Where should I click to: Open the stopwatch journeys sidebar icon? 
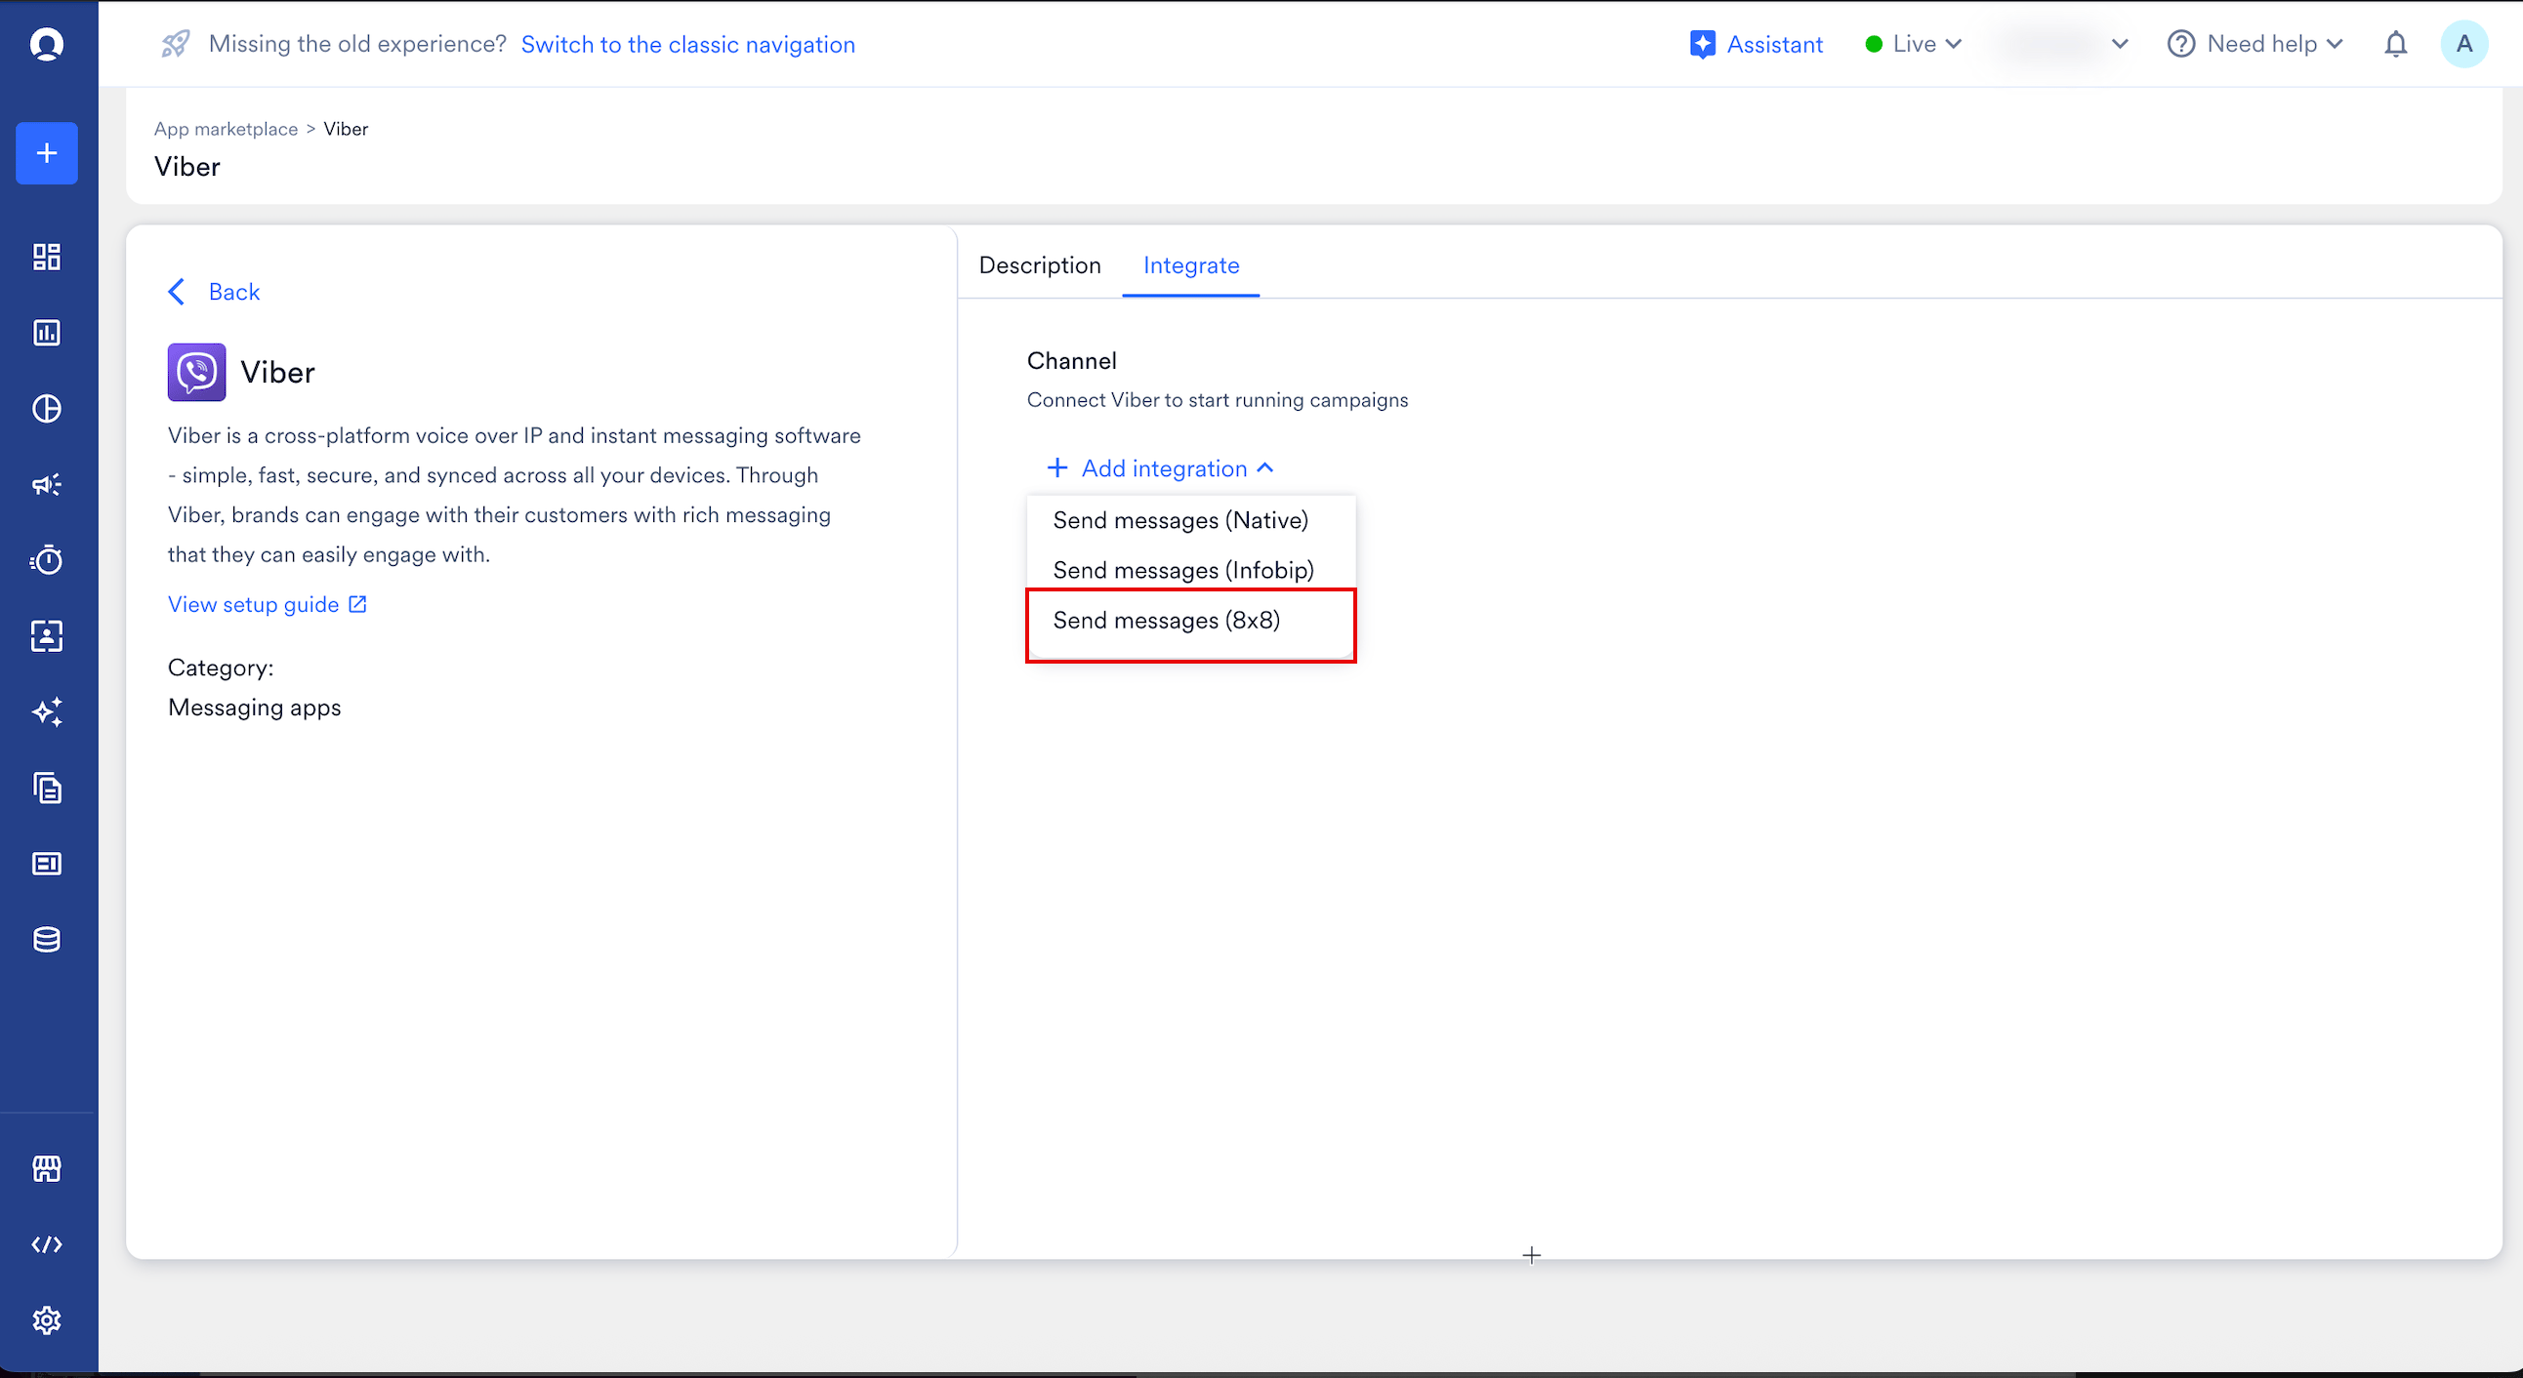[x=47, y=560]
